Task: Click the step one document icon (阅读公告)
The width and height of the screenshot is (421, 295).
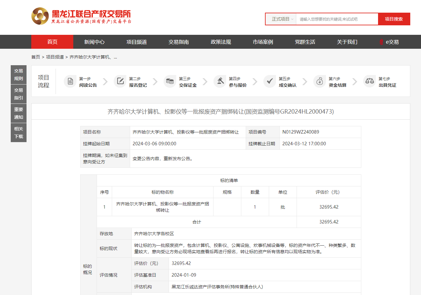Action: point(70,81)
